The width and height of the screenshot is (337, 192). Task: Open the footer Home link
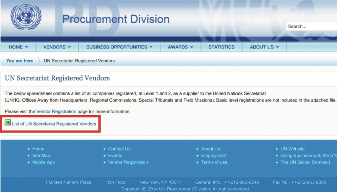pos(38,149)
